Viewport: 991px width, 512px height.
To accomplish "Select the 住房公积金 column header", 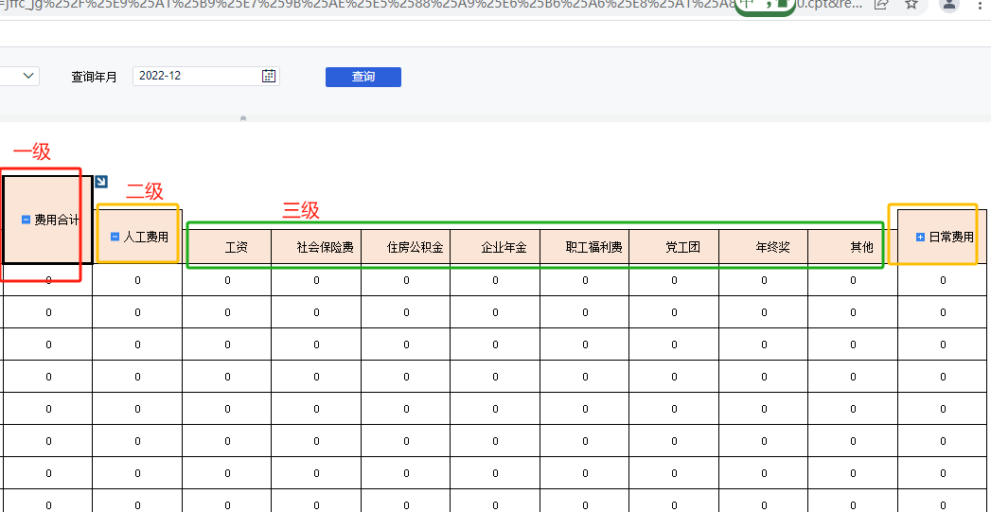I will tap(415, 248).
